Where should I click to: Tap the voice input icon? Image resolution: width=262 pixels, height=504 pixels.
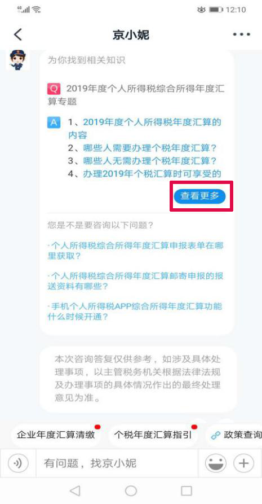18,463
